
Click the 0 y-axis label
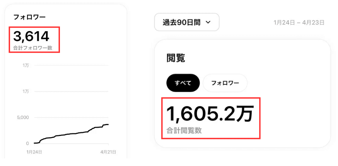pos(27,143)
